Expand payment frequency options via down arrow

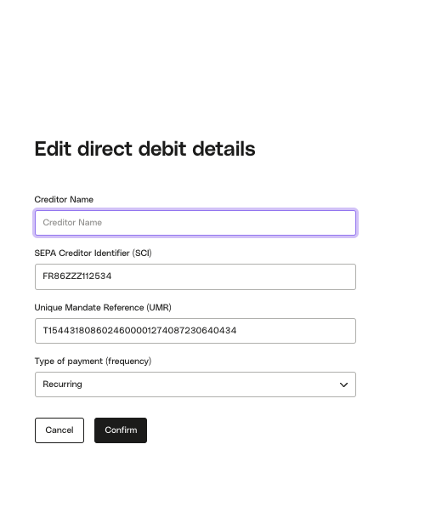pos(343,384)
